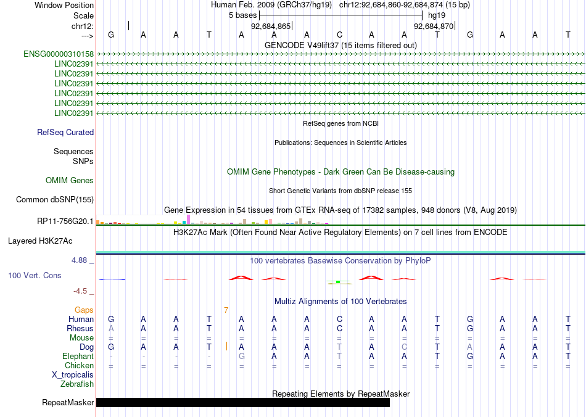Screen dimensions: 586x417
Task: Click the orange insertion bar in Dog row
Action: coord(226,347)
